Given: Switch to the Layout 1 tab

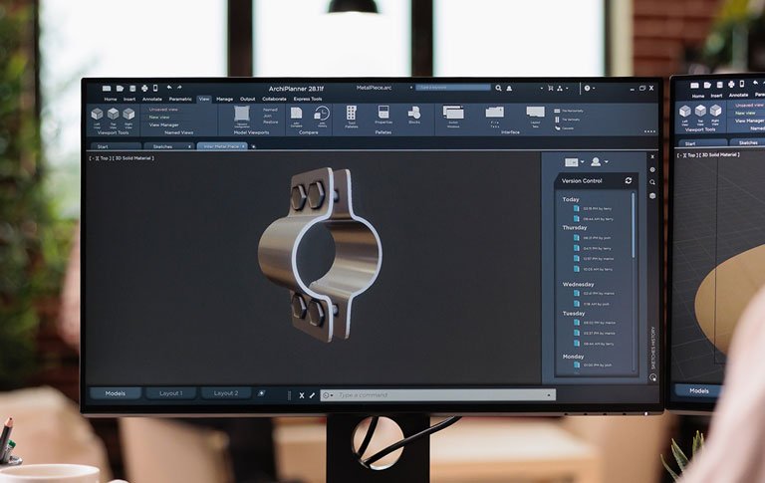Looking at the screenshot, I should coord(171,393).
